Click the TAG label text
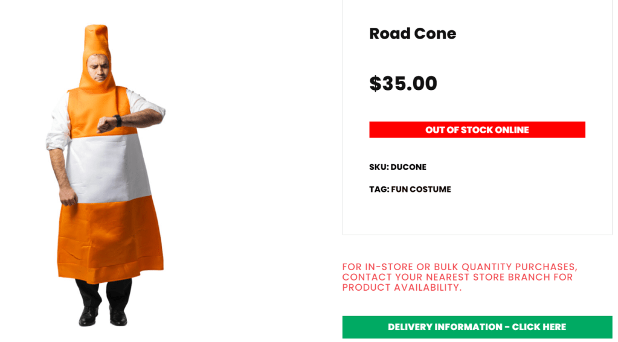 click(379, 189)
